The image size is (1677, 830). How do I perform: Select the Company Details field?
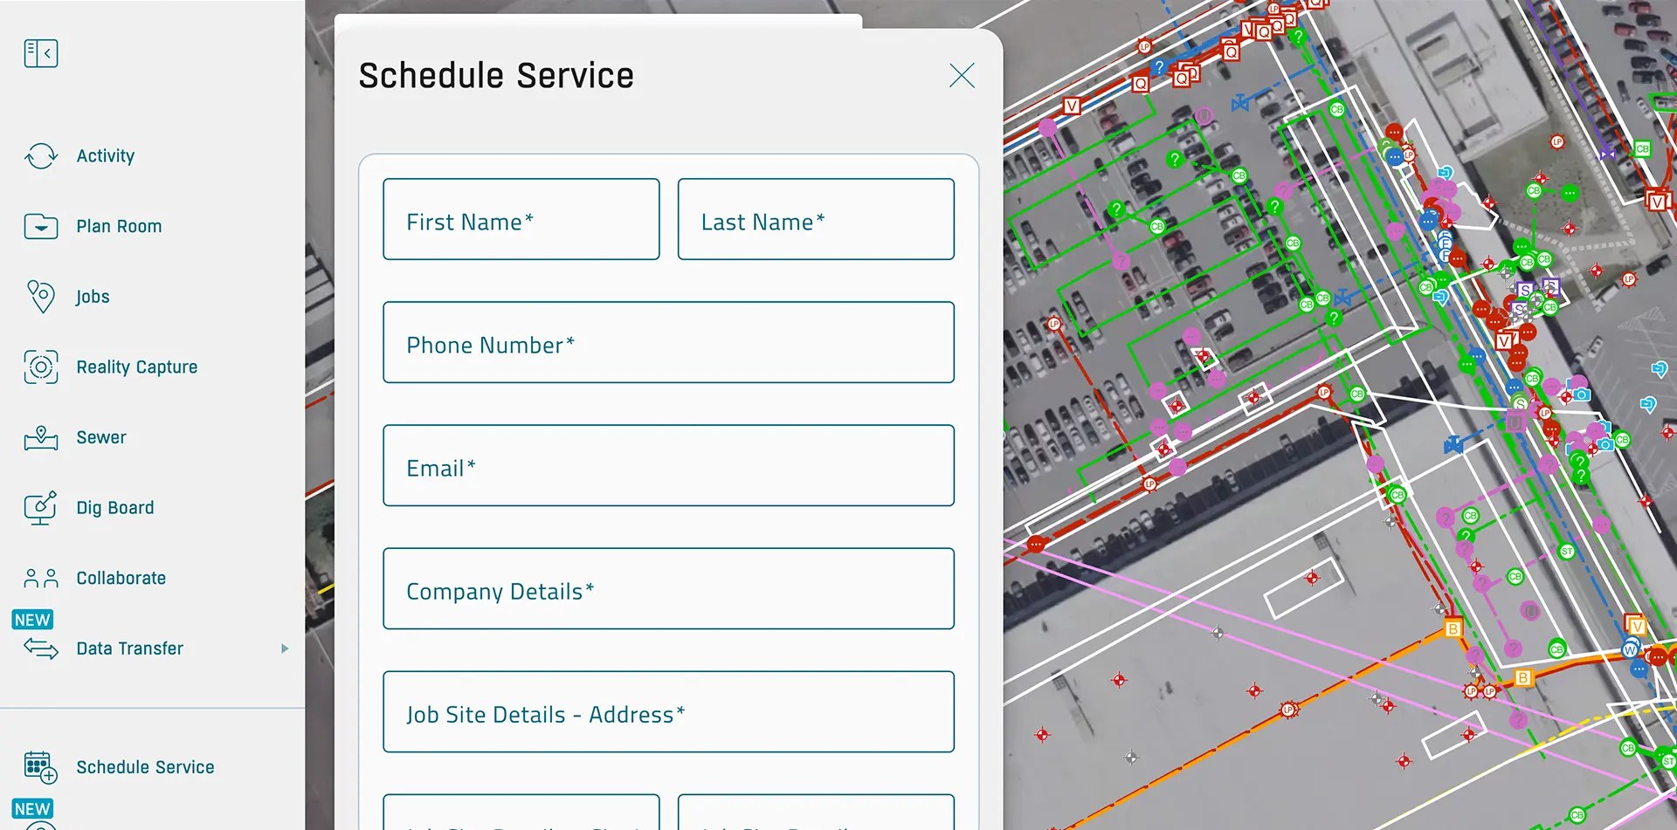(668, 588)
